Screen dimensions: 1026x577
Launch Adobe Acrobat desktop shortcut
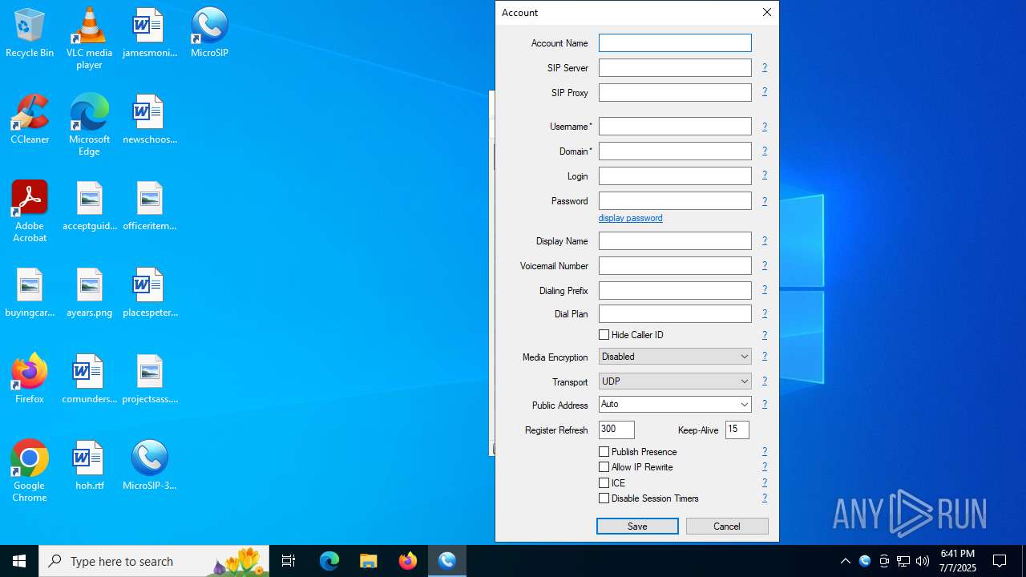30,212
